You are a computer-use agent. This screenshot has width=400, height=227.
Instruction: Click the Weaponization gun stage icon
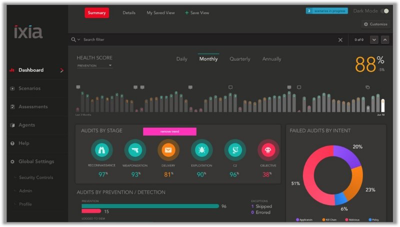(x=135, y=149)
